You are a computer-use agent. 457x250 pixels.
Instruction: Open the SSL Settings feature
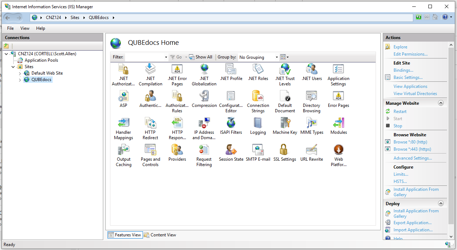[285, 153]
